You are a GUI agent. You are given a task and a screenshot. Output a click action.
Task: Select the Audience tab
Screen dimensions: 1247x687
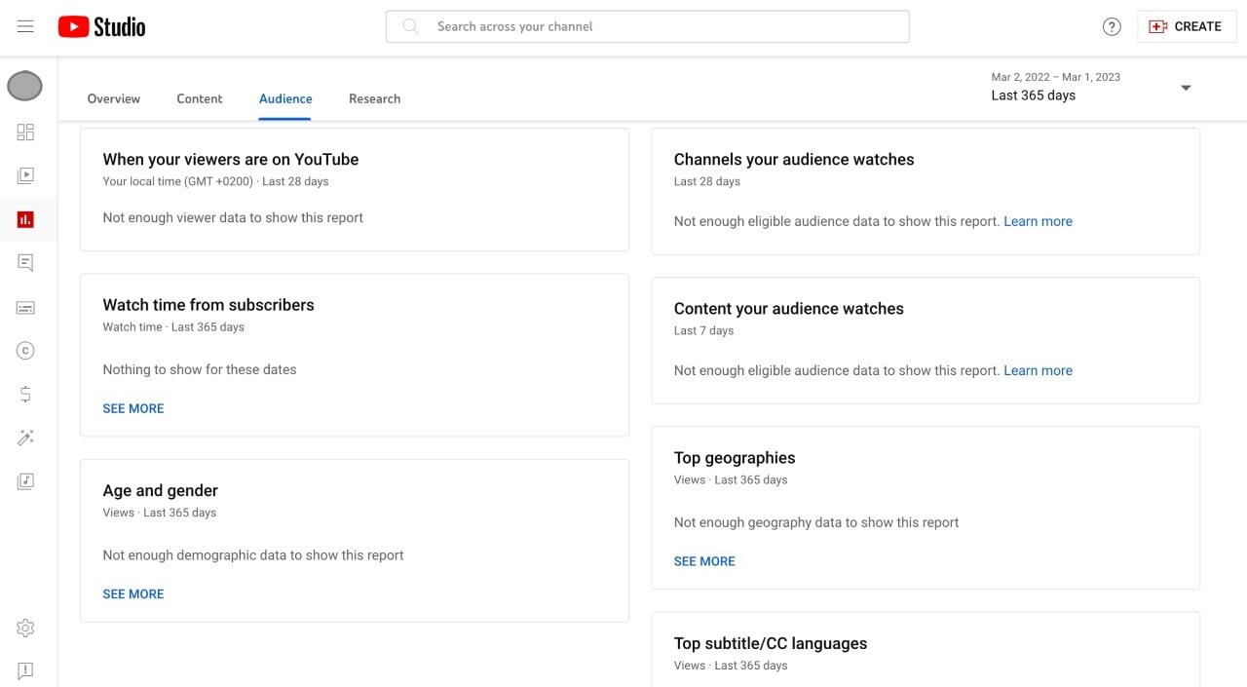tap(285, 98)
